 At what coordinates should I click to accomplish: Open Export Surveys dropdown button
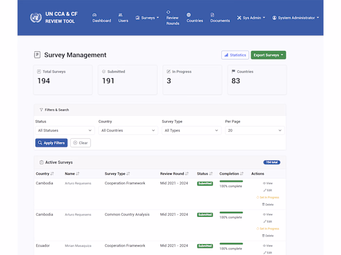[268, 55]
